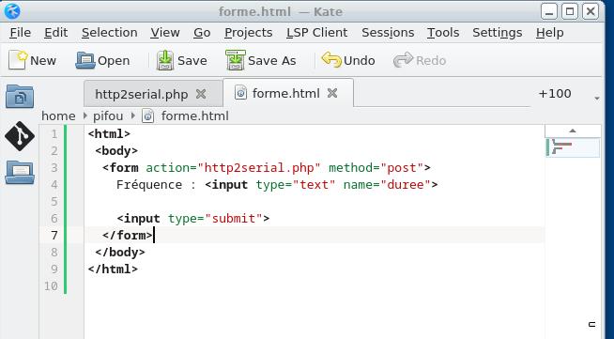Click line number 10 in gutter
This screenshot has height=339, width=614.
(x=51, y=286)
